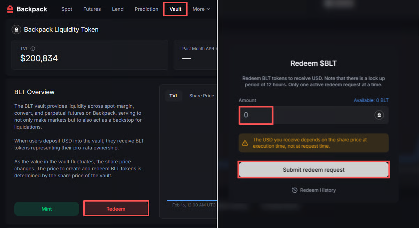Click the Backpack logo icon
Screen dimensions: 419x228
10,9
